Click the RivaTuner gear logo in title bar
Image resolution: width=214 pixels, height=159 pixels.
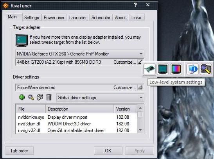5,6
